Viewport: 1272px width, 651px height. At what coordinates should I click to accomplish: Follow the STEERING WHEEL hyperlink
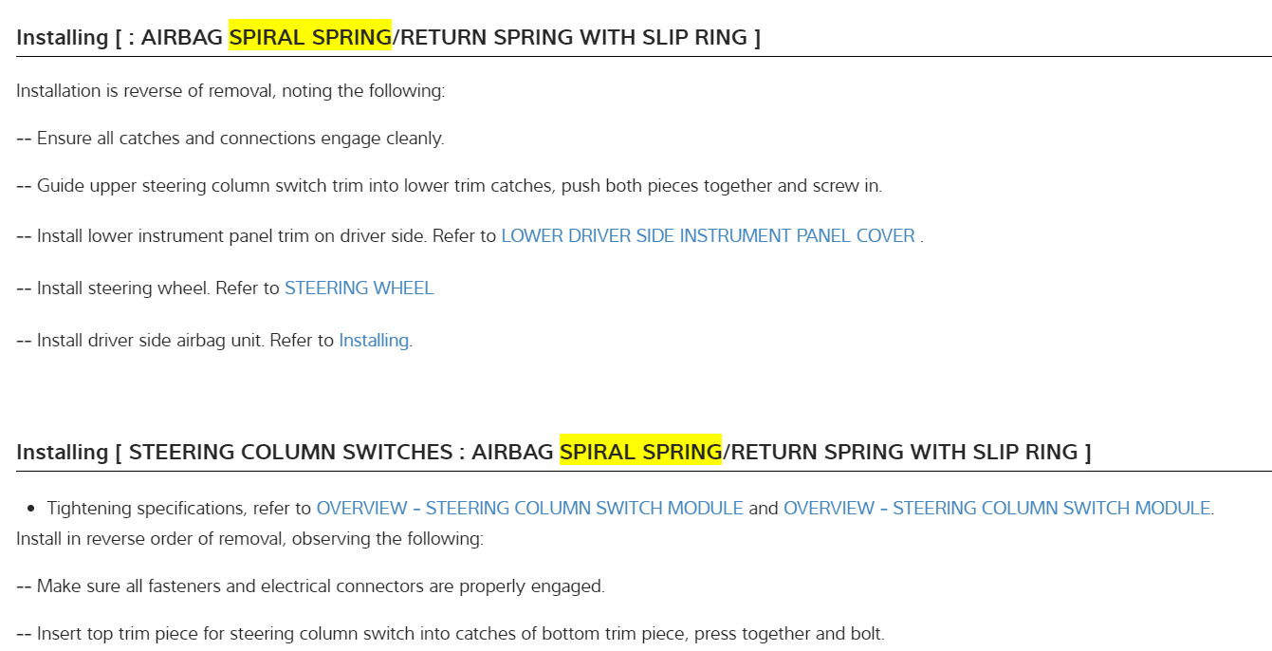click(x=359, y=288)
